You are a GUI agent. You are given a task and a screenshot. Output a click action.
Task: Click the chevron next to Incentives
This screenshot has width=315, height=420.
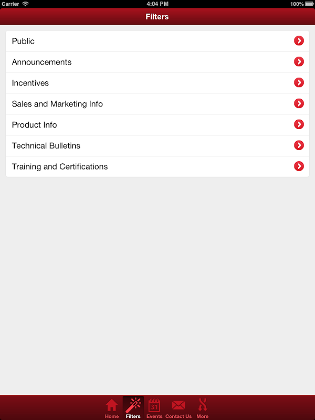(x=299, y=83)
